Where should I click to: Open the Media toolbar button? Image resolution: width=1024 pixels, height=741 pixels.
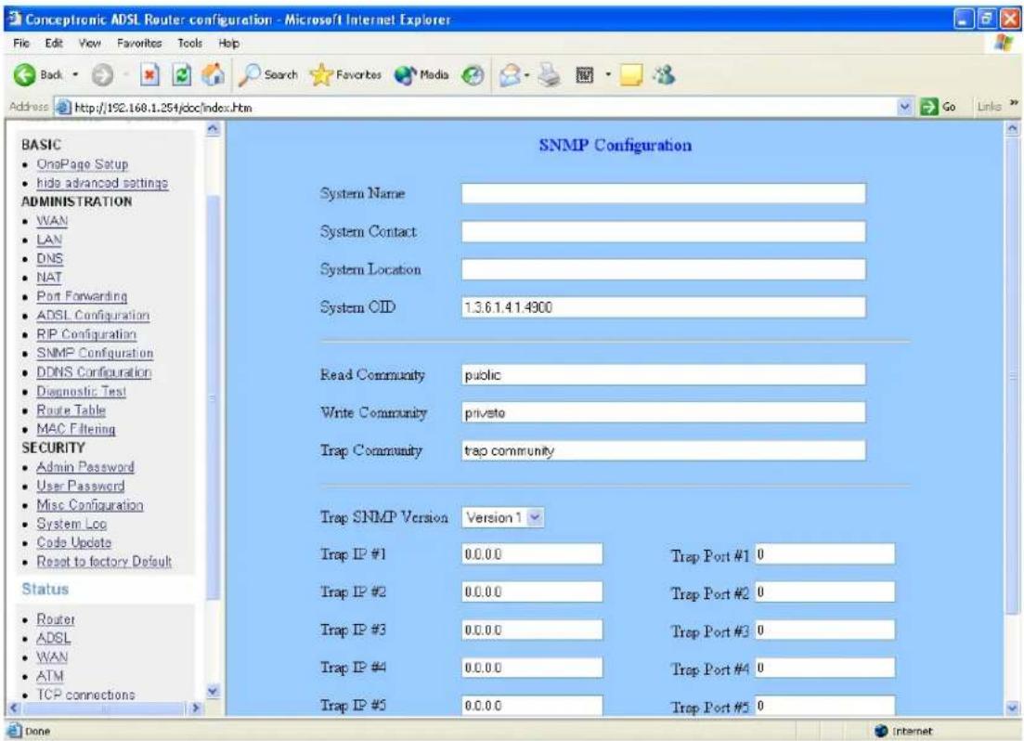coord(421,75)
